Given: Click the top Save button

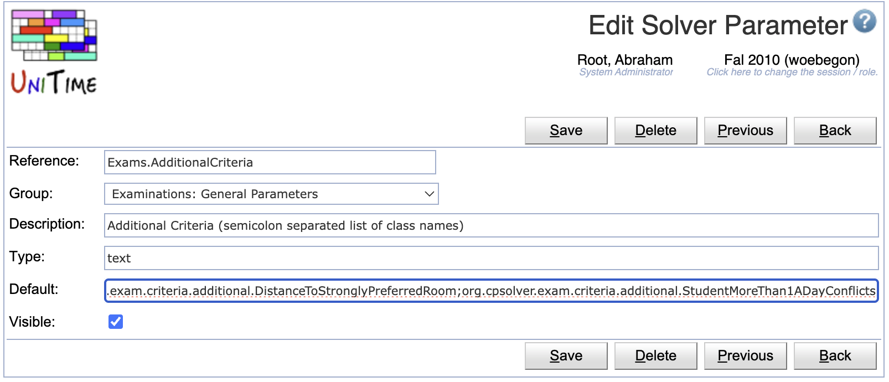Looking at the screenshot, I should [x=566, y=131].
